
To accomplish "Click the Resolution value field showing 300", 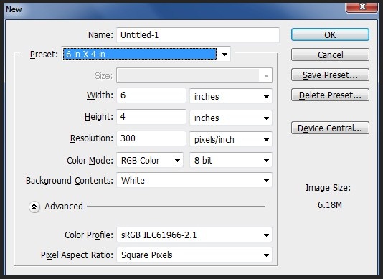I will pyautogui.click(x=151, y=138).
